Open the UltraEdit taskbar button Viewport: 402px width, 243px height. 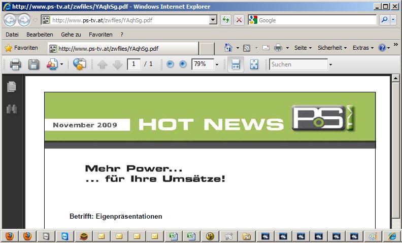pyautogui.click(x=210, y=236)
